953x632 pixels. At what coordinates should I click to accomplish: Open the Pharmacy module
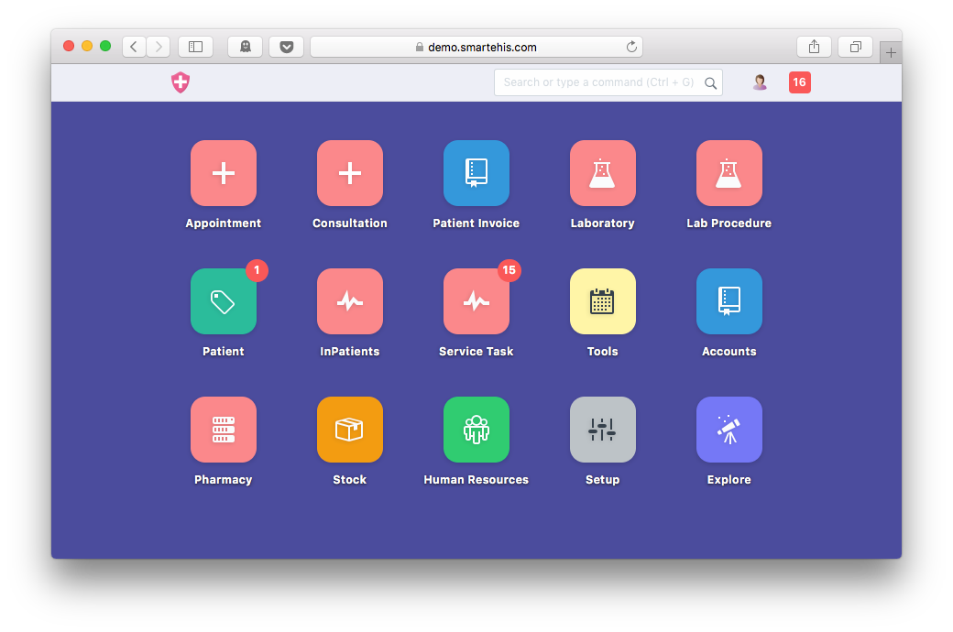[223, 430]
